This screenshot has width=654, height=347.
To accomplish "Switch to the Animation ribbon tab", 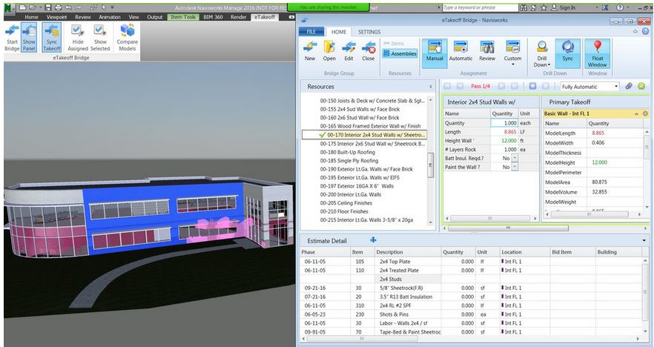I will 110,17.
